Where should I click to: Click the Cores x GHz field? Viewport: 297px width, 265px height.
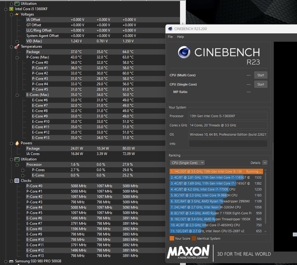(228, 125)
